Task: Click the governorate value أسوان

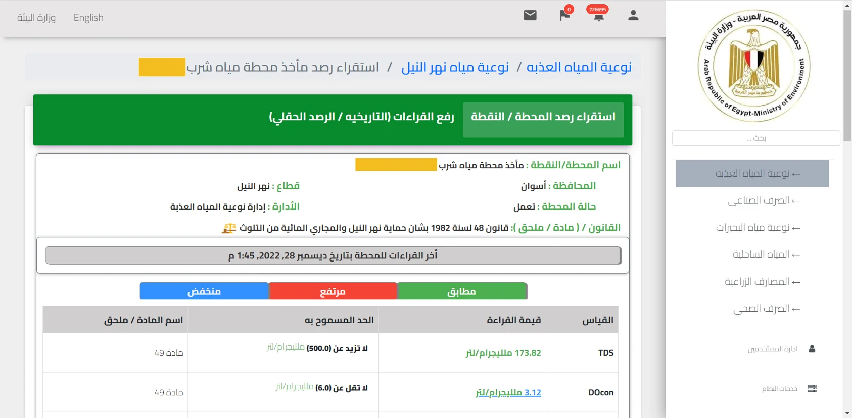Action: [x=534, y=186]
